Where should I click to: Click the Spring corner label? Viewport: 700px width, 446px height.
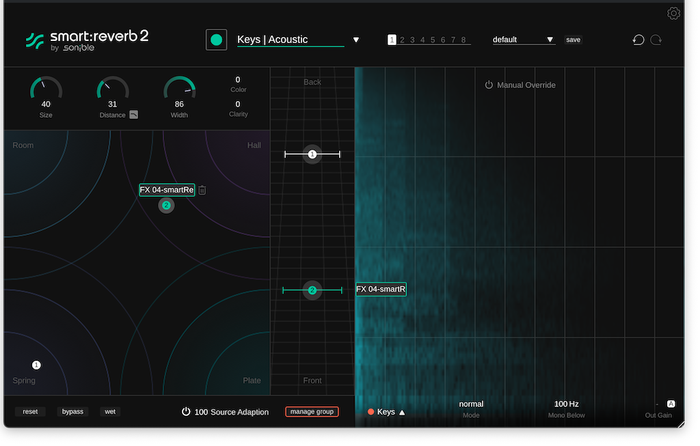point(24,380)
